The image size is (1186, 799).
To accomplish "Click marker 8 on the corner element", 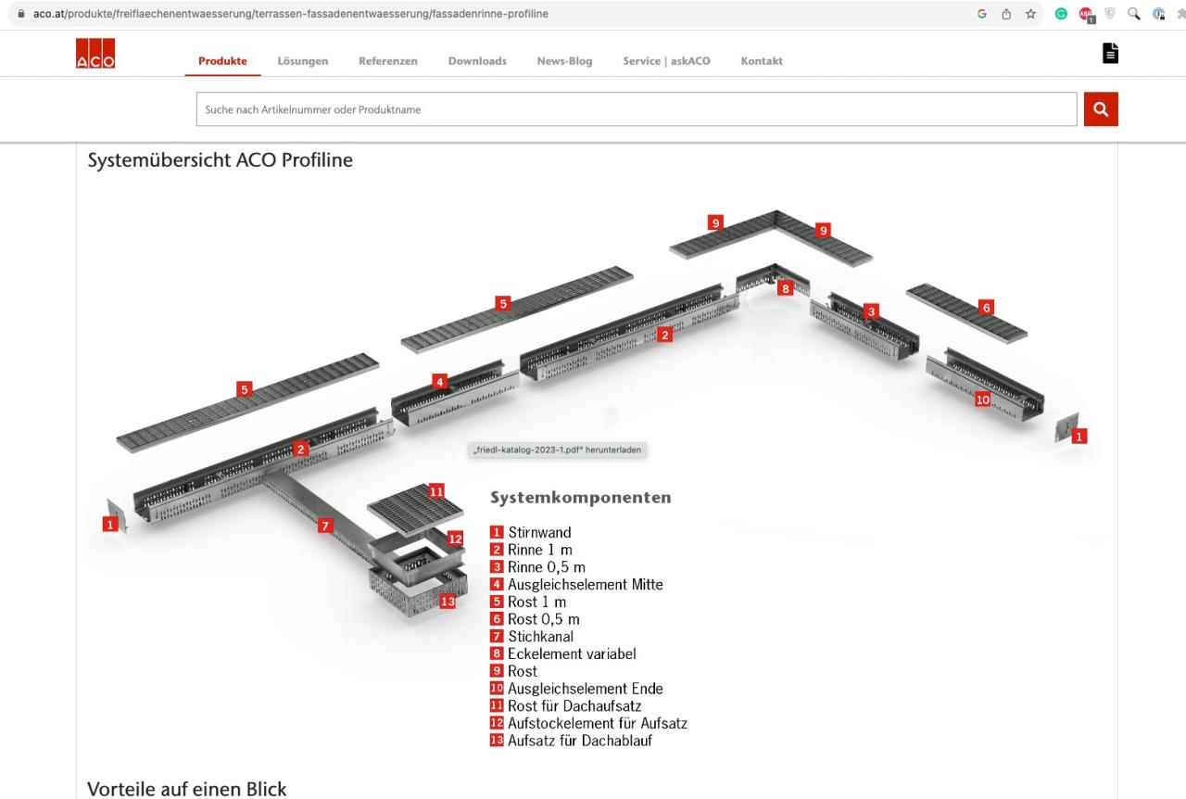I will click(x=786, y=288).
